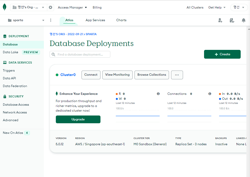Open Triggers in the sidebar
The height and width of the screenshot is (177, 250).
9,71
